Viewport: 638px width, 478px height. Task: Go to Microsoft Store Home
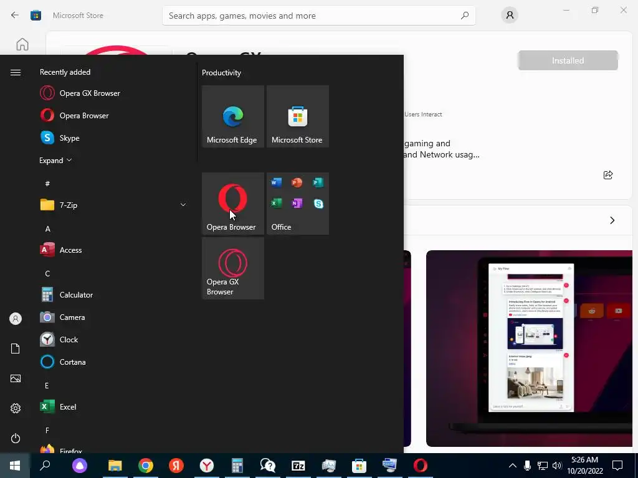pos(22,44)
